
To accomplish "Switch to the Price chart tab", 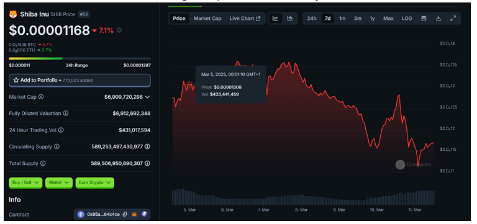I will pos(179,18).
